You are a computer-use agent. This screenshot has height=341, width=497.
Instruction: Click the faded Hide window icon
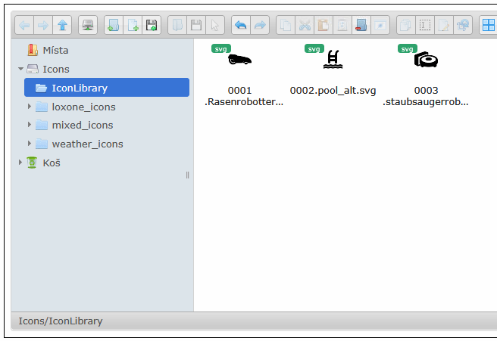(x=380, y=25)
